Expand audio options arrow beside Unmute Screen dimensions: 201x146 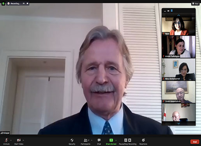11,140
